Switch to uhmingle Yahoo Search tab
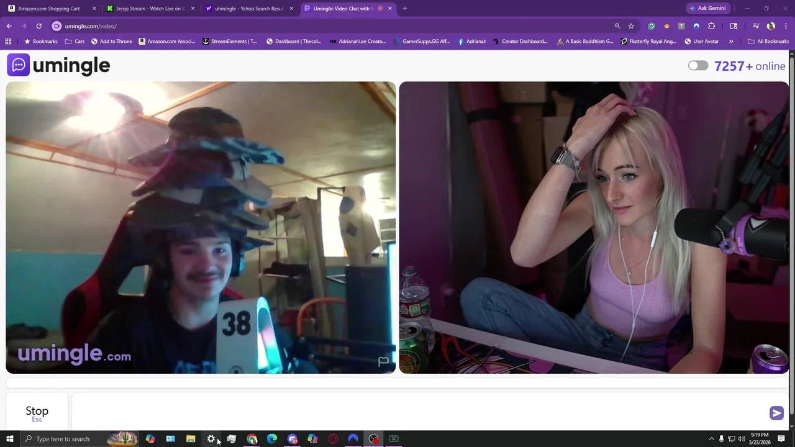 pyautogui.click(x=248, y=9)
